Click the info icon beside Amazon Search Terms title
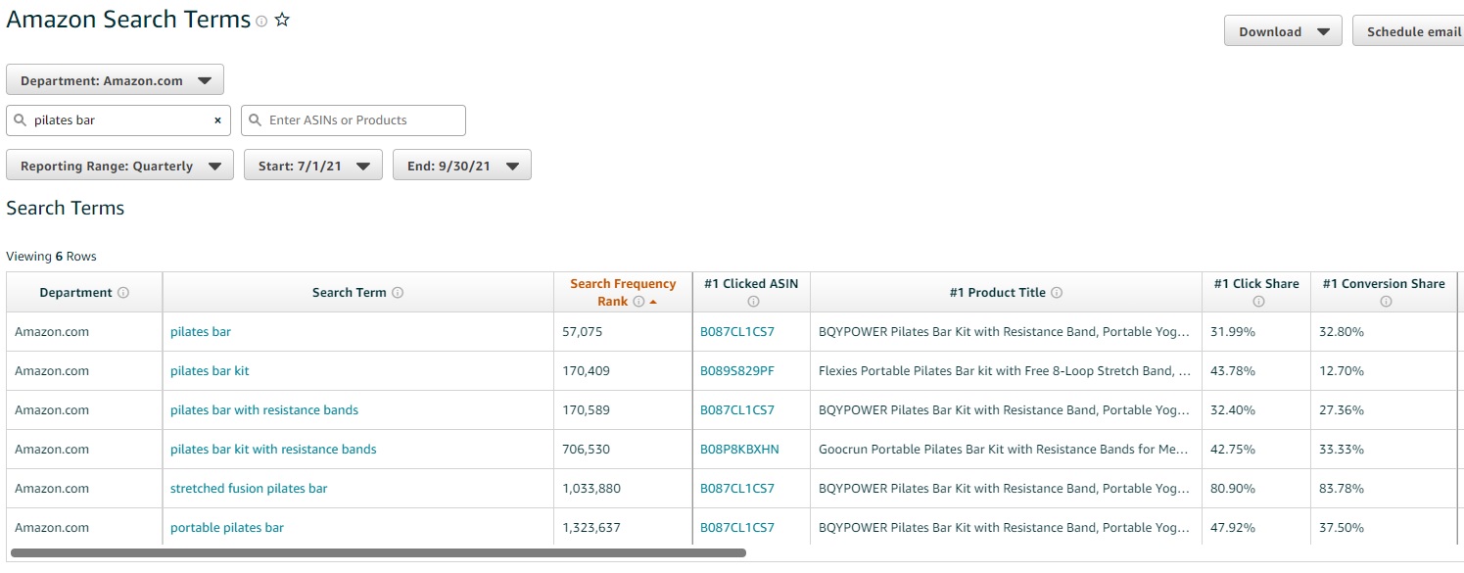 pyautogui.click(x=261, y=22)
